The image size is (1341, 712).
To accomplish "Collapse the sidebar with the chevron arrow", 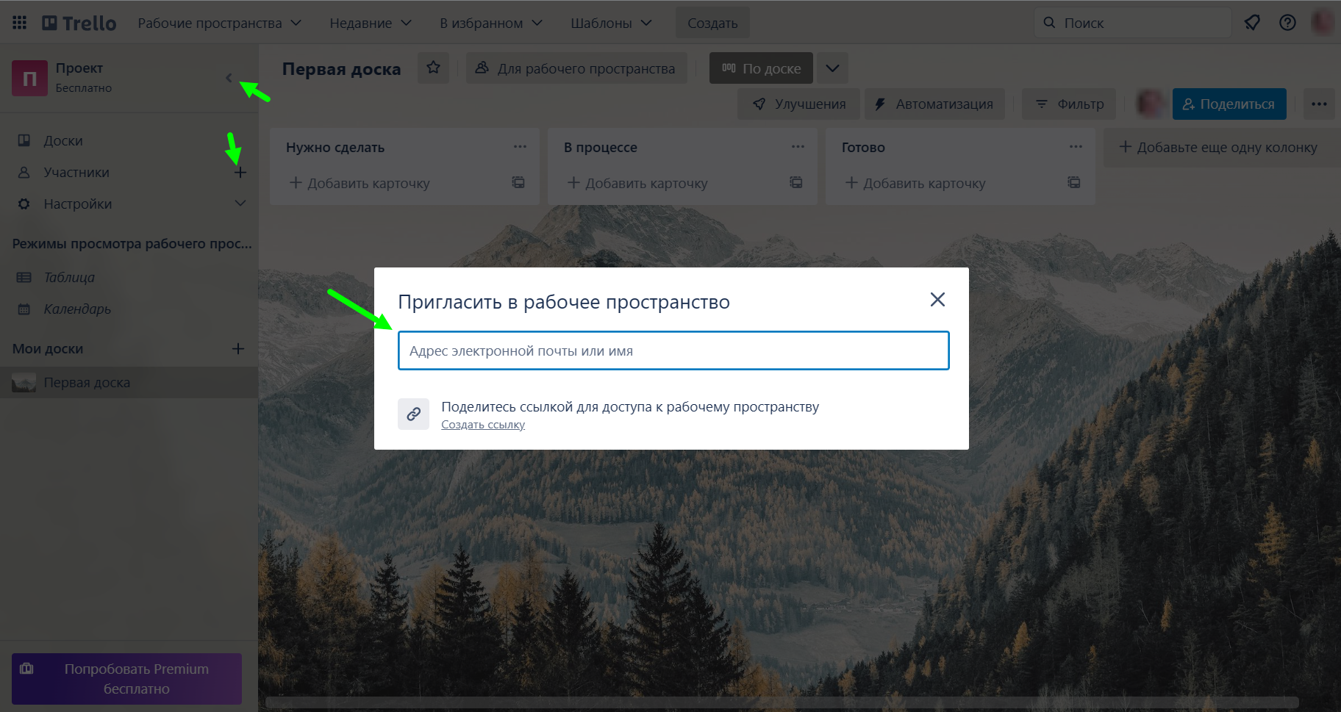I will click(x=229, y=78).
